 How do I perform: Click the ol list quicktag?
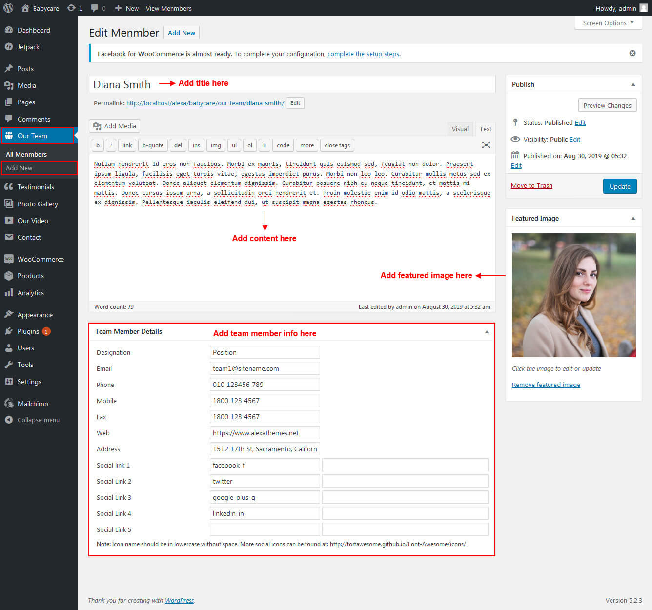pyautogui.click(x=250, y=145)
